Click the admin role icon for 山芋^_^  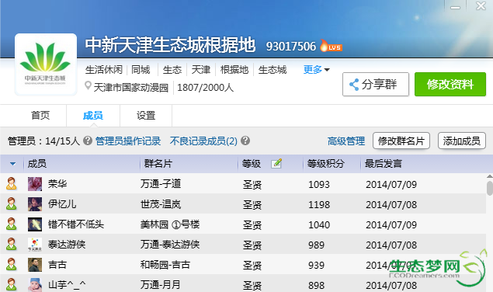coord(12,284)
